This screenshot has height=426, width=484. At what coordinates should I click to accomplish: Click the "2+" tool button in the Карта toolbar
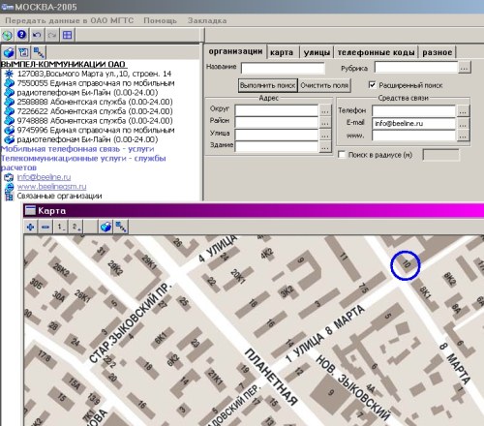[x=76, y=227]
